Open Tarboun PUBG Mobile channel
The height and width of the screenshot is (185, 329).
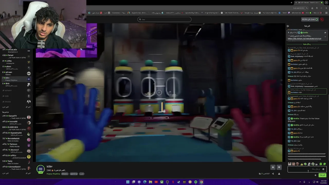16,145
